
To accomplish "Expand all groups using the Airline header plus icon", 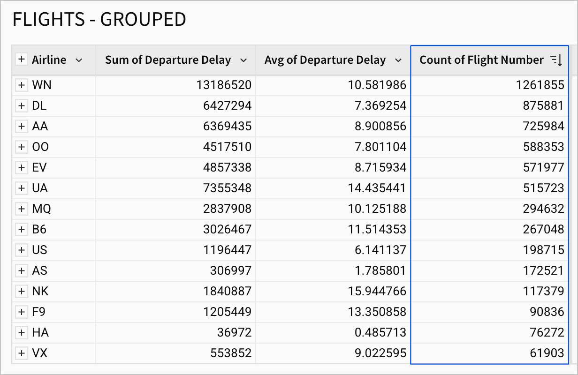I will pyautogui.click(x=21, y=60).
